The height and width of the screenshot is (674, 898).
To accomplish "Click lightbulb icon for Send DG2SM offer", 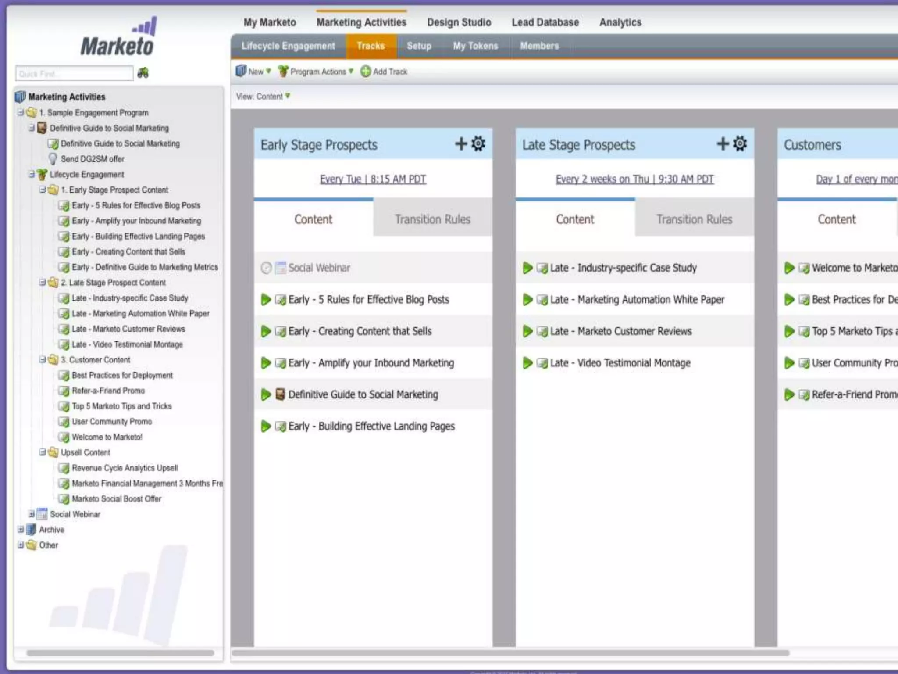I will [53, 159].
